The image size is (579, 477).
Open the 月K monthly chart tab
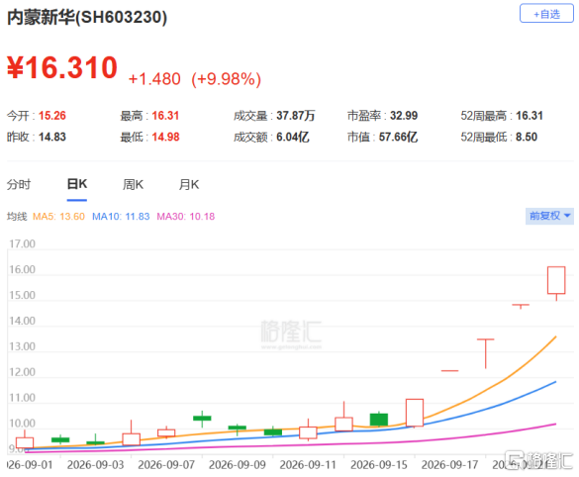[x=189, y=184]
